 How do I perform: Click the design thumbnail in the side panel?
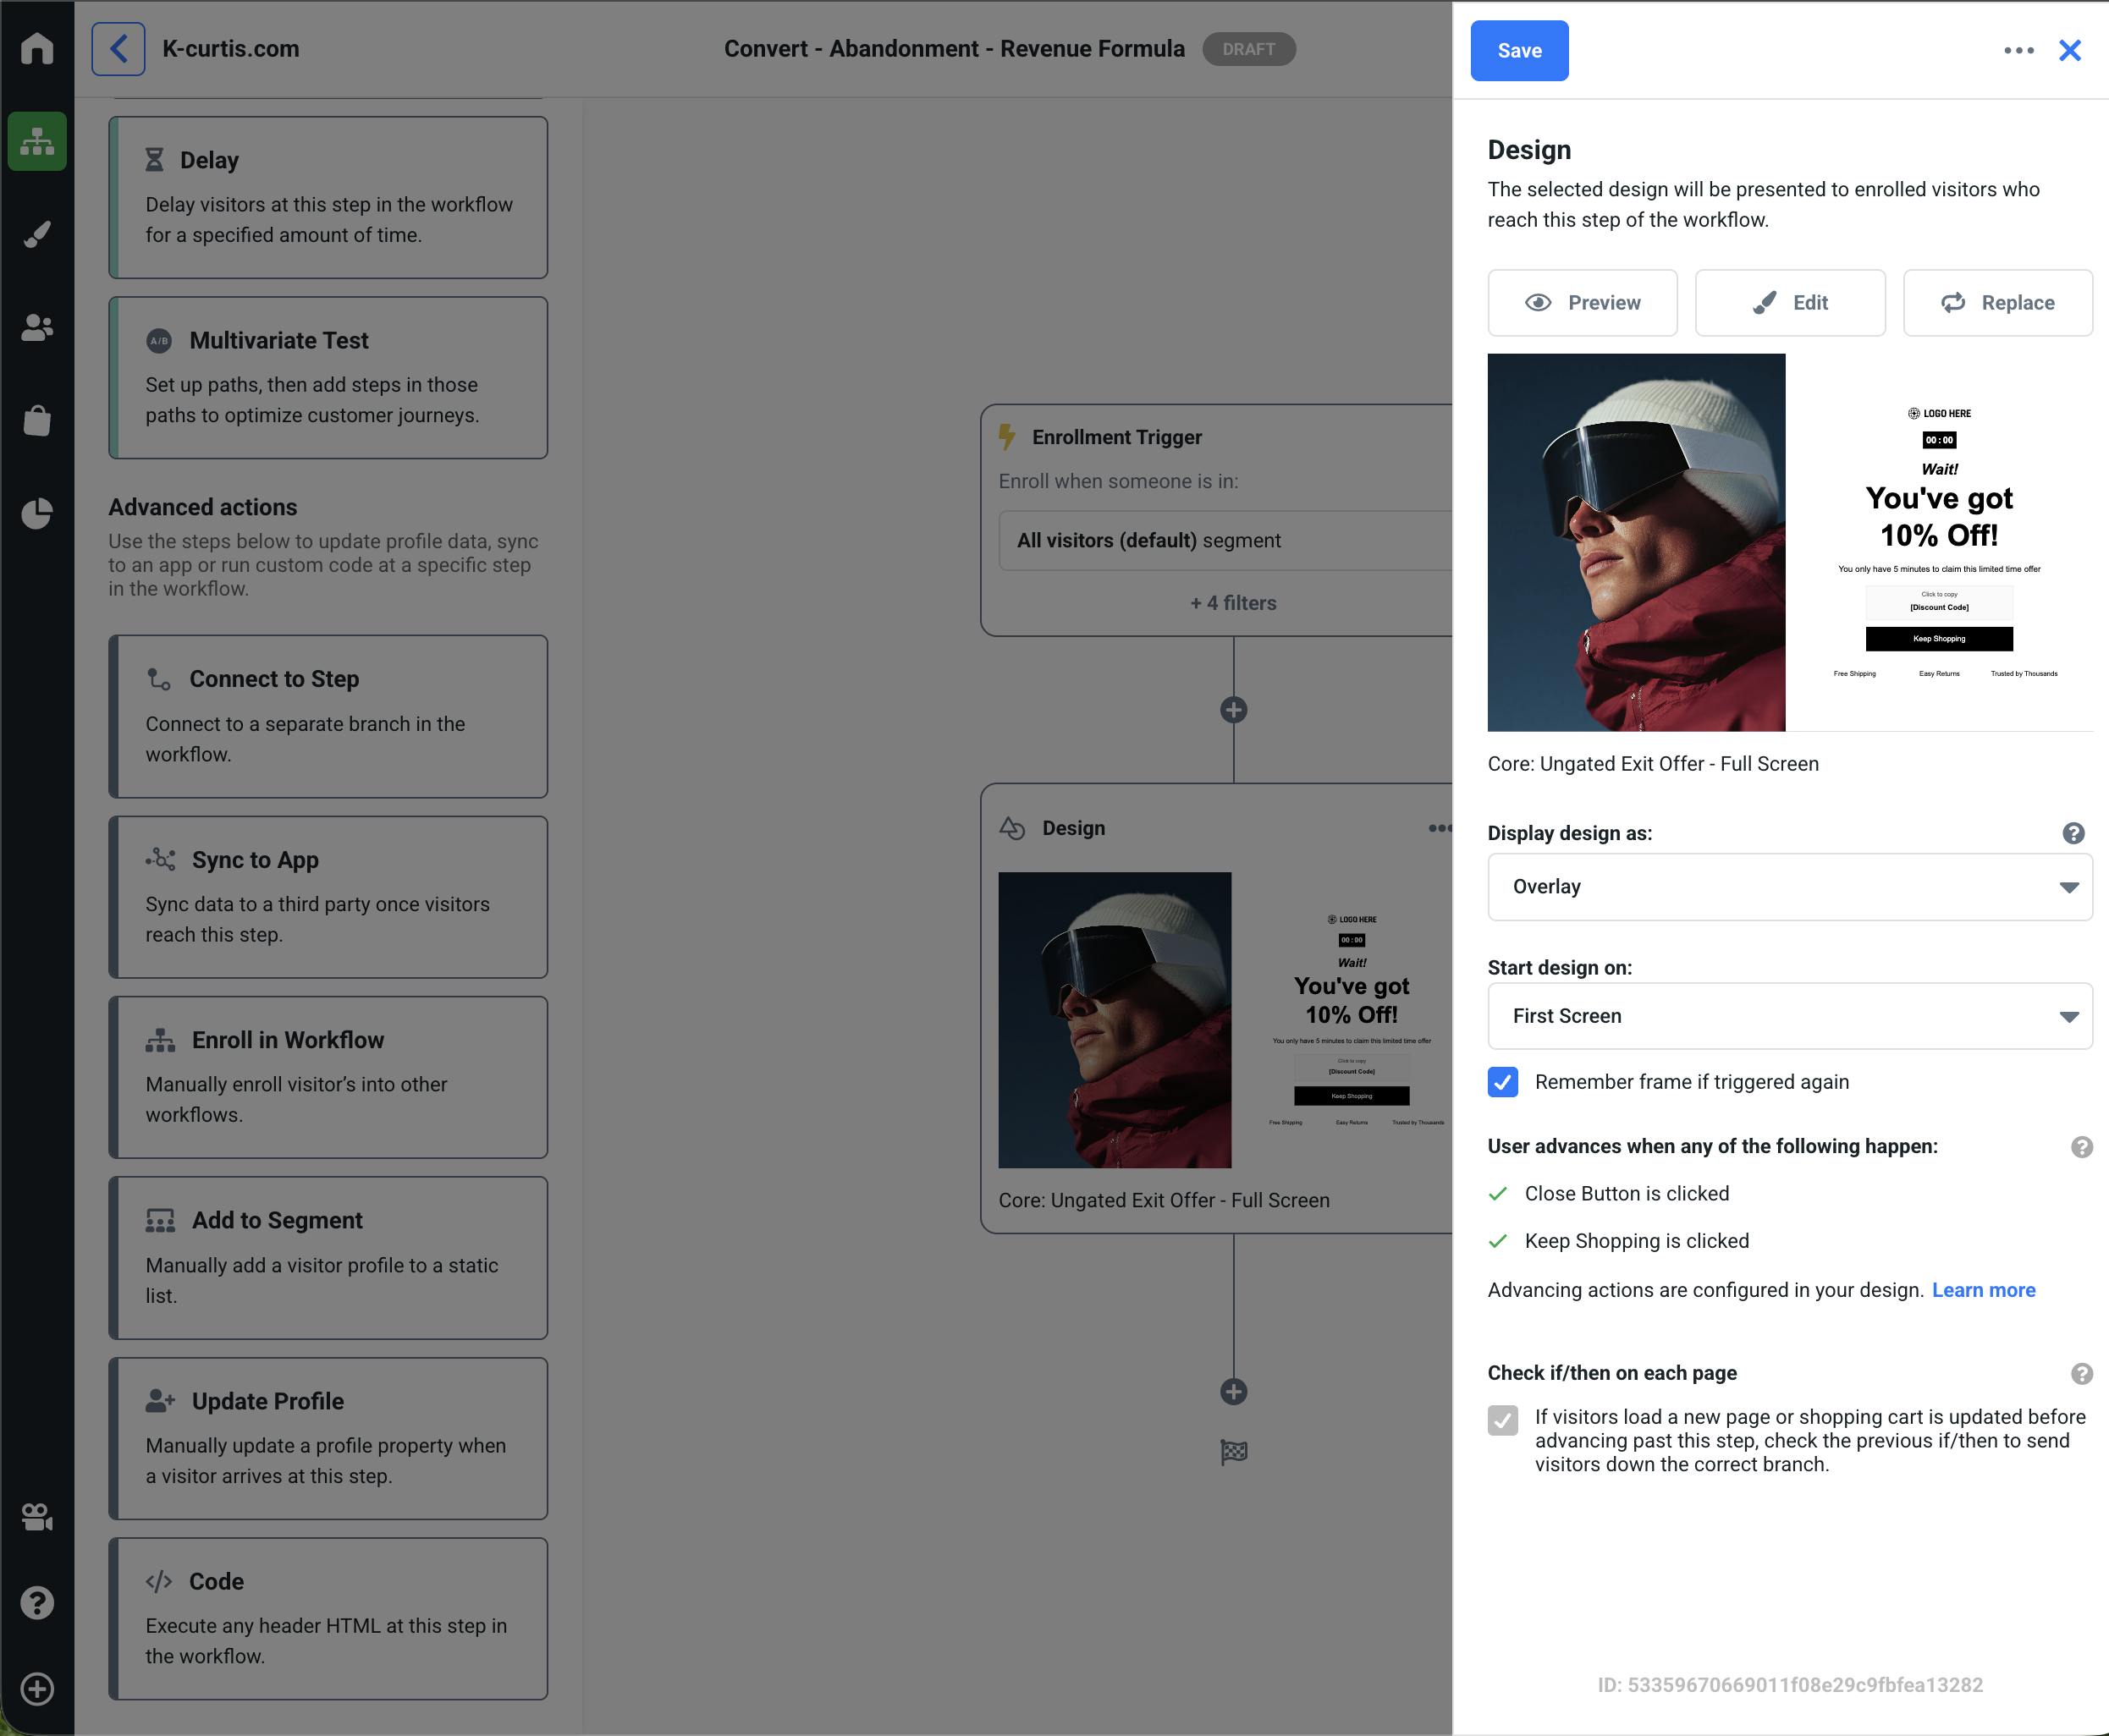[1790, 542]
